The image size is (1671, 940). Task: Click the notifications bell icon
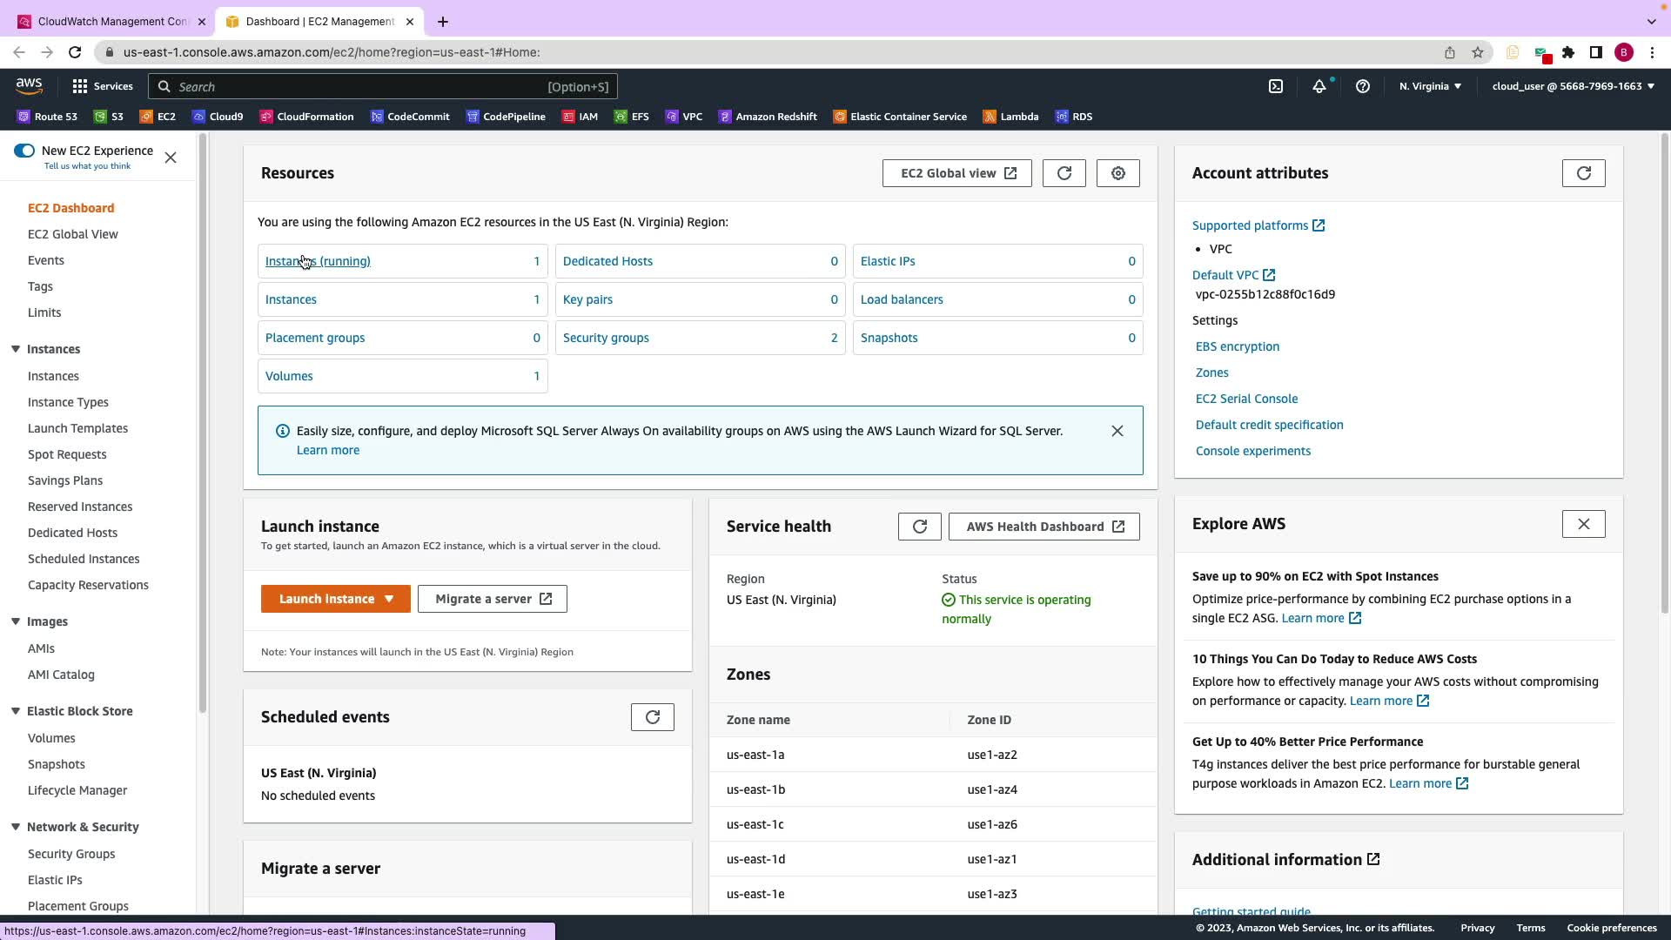click(1319, 86)
